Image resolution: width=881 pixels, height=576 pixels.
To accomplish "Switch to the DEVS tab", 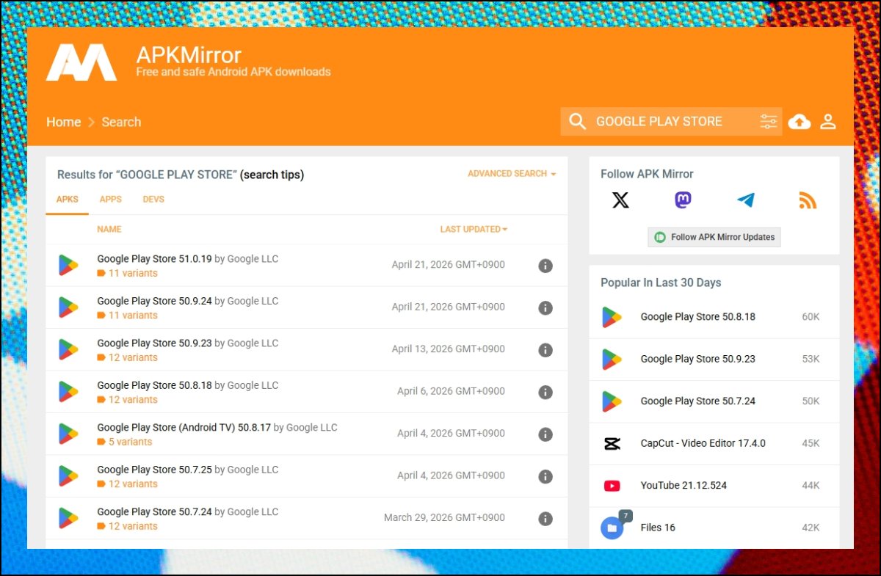I will pos(153,200).
